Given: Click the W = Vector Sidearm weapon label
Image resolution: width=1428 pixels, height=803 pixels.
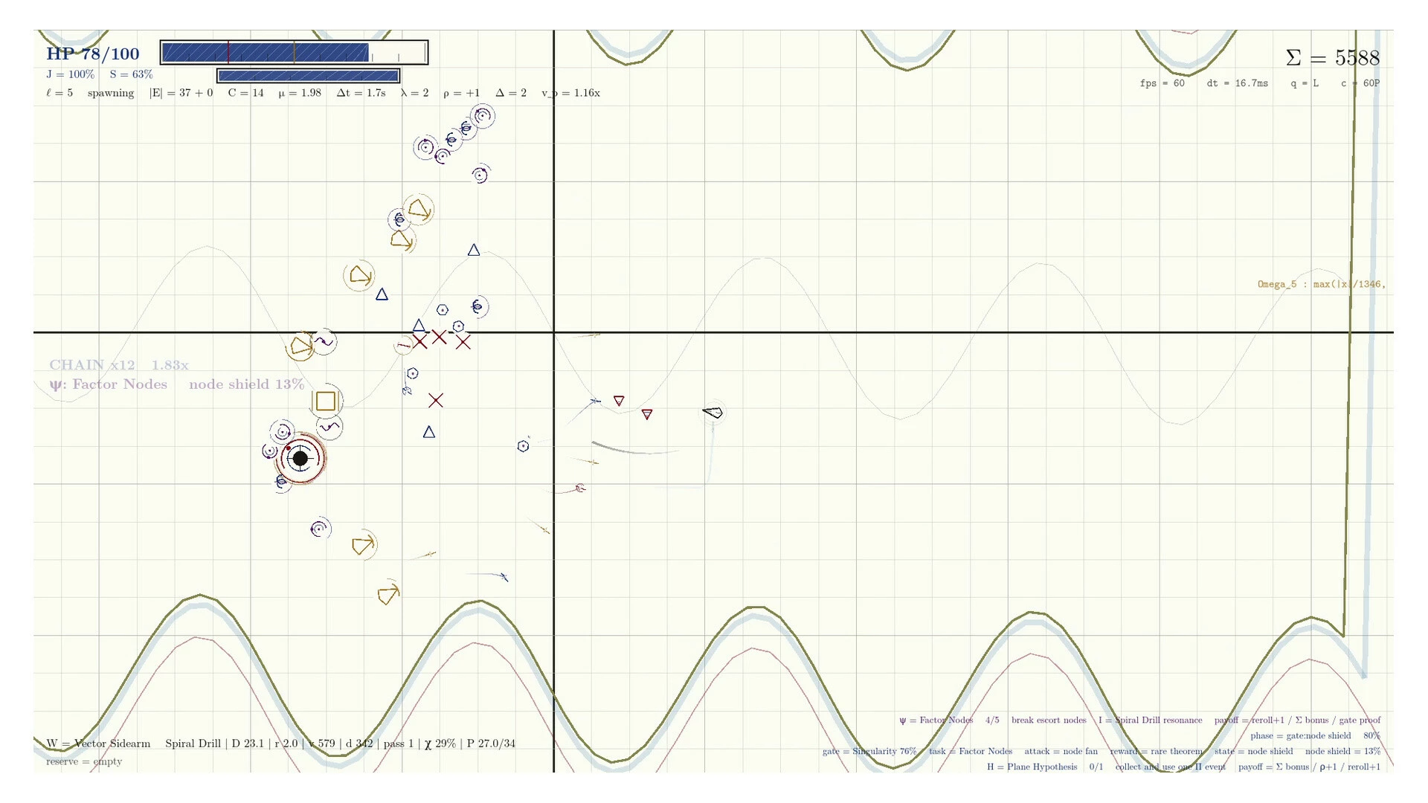Looking at the screenshot, I should pos(98,744).
